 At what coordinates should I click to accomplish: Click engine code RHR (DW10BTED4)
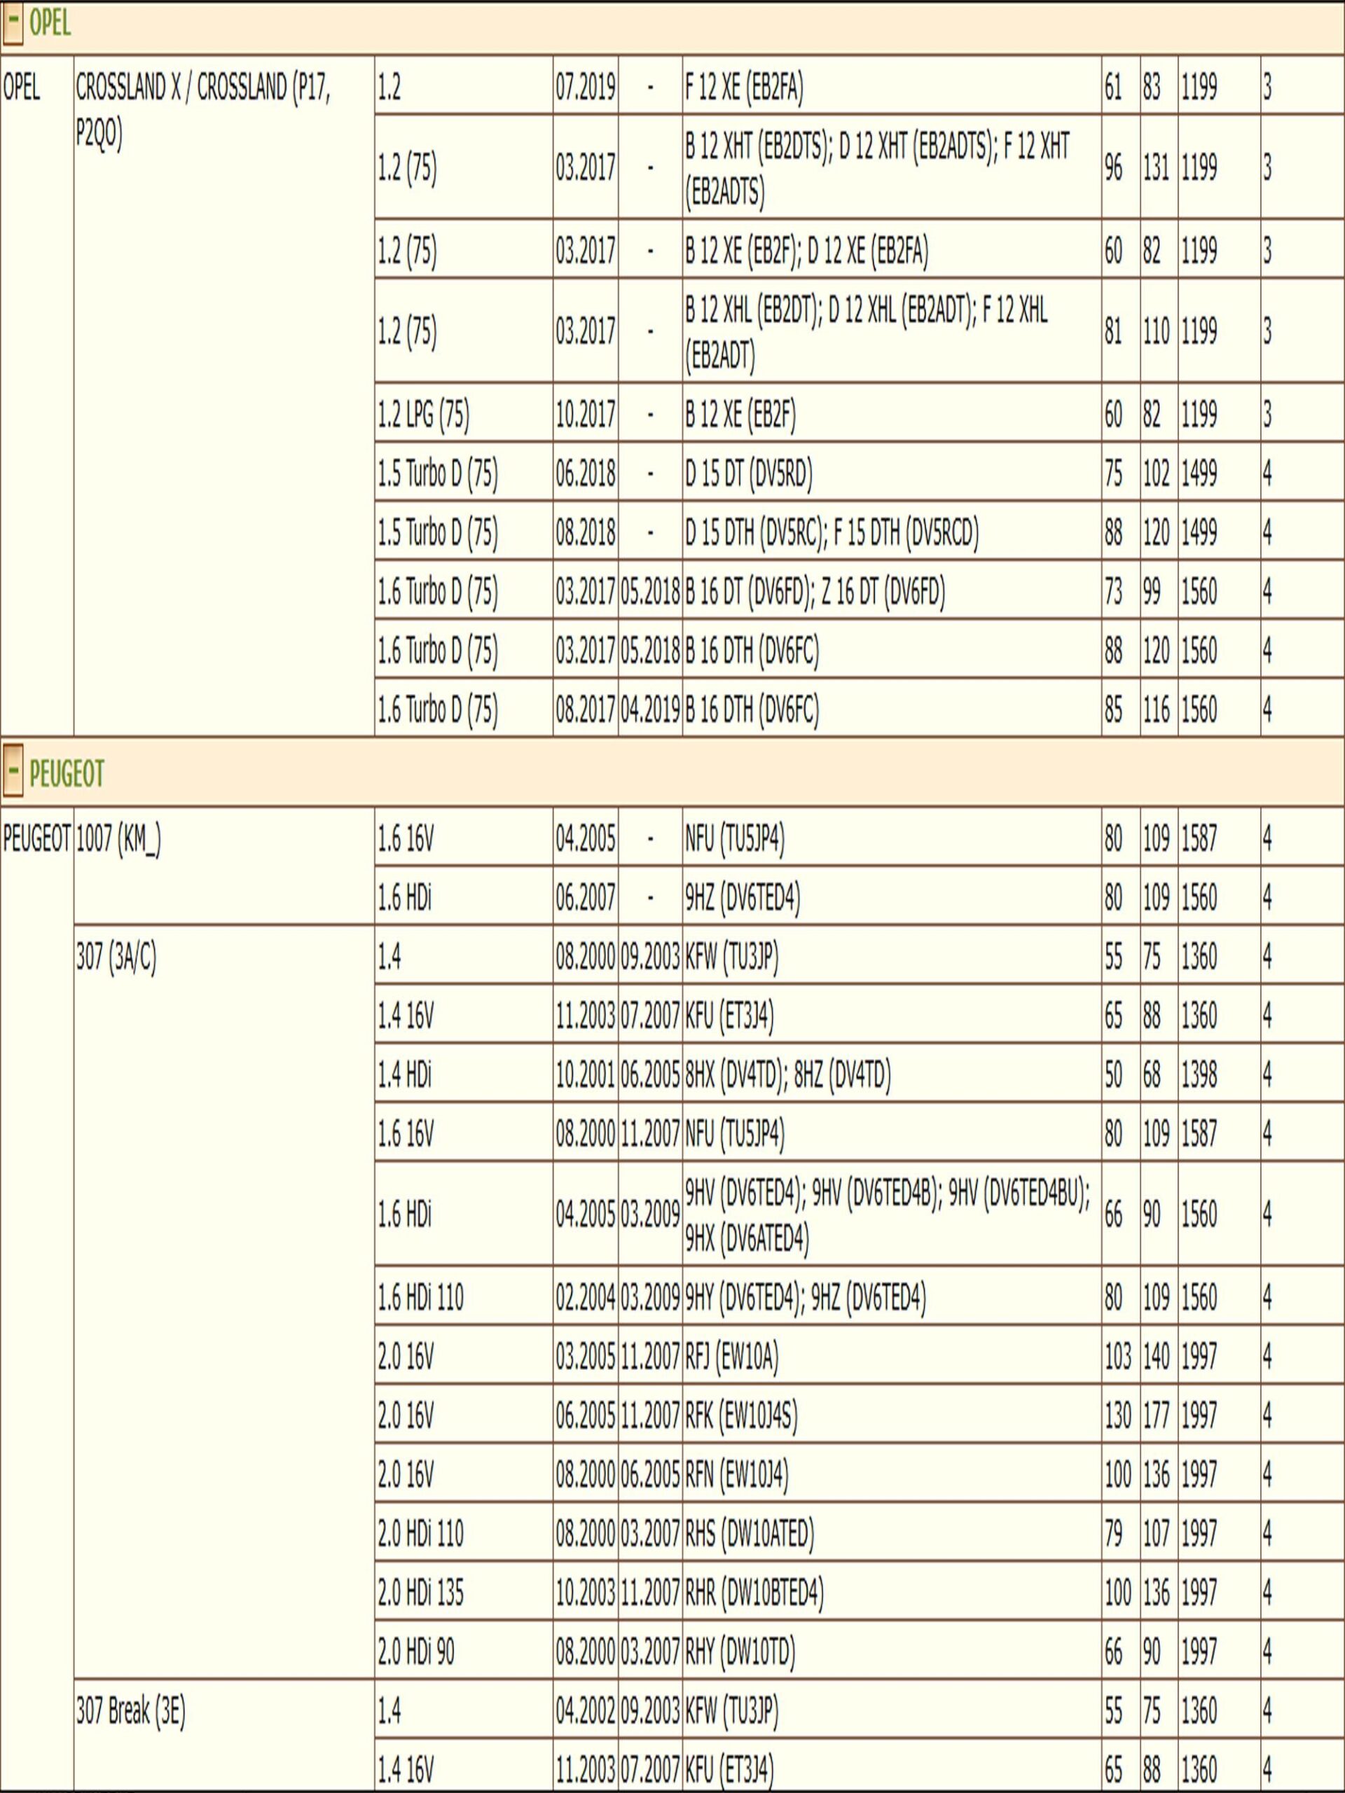(754, 1593)
